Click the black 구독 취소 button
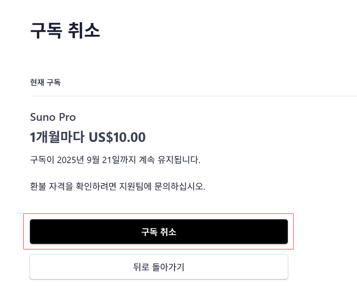Screen dimensions: 357x302 pos(159,232)
